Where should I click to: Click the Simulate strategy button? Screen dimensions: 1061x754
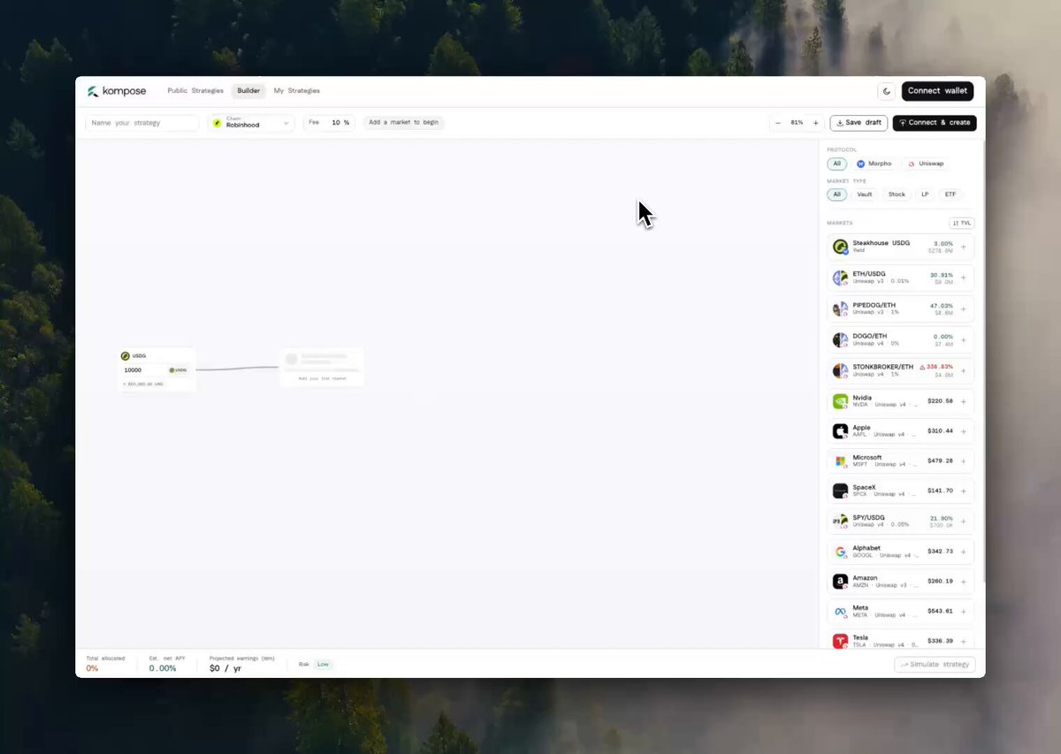tap(935, 665)
